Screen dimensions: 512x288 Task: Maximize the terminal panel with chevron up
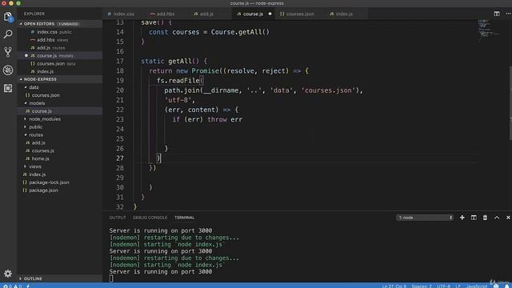[497, 218]
